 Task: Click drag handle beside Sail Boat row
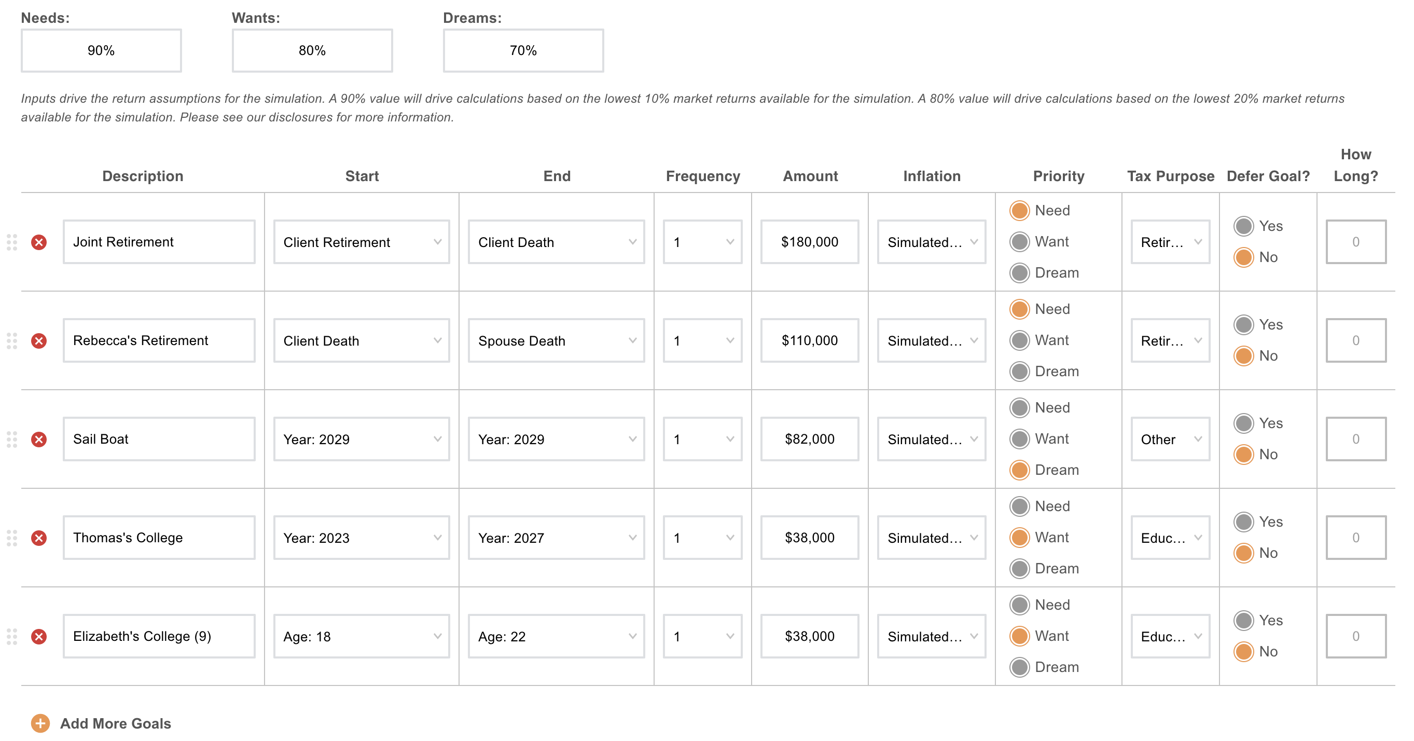[11, 440]
